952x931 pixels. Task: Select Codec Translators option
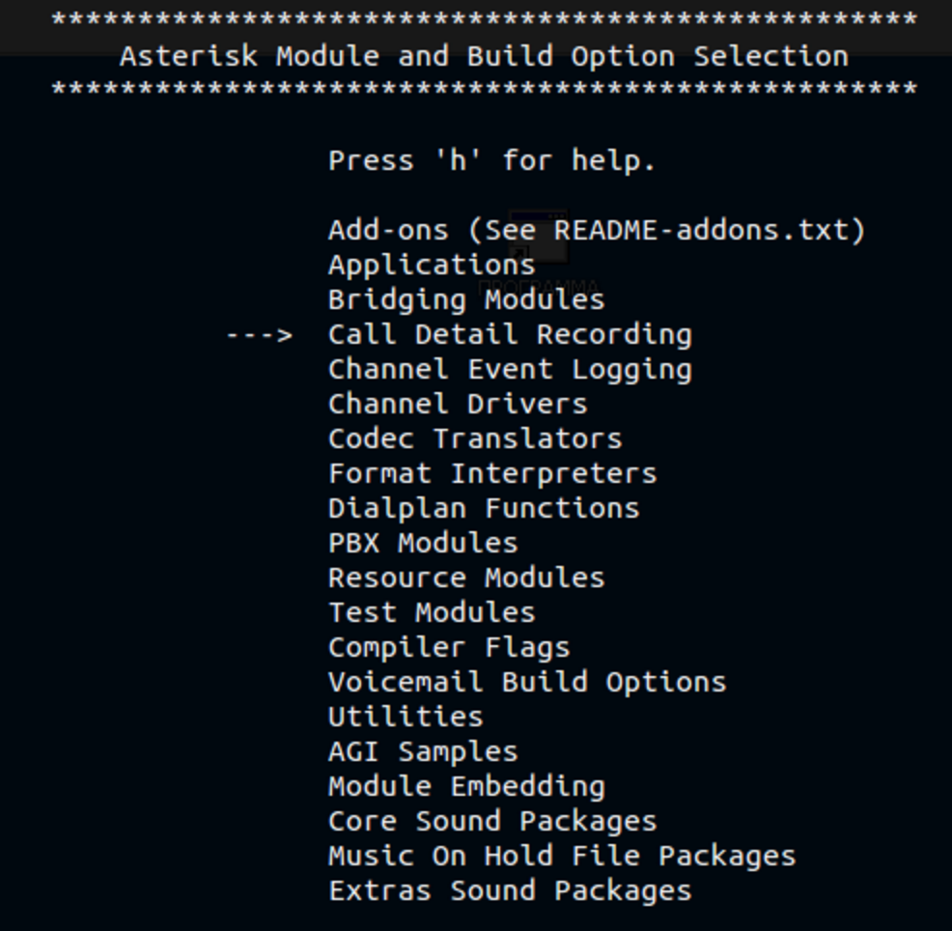click(474, 439)
